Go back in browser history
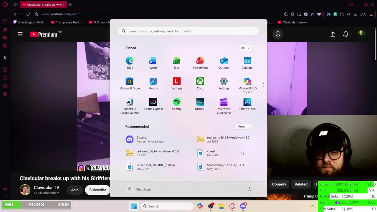Screen dimensions: 377x212 15,14
